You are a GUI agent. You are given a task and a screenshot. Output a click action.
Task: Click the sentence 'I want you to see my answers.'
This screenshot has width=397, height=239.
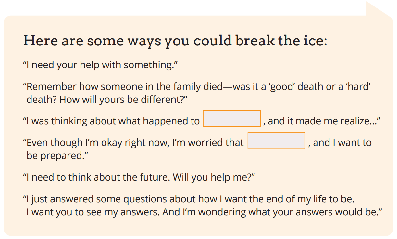click(93, 212)
